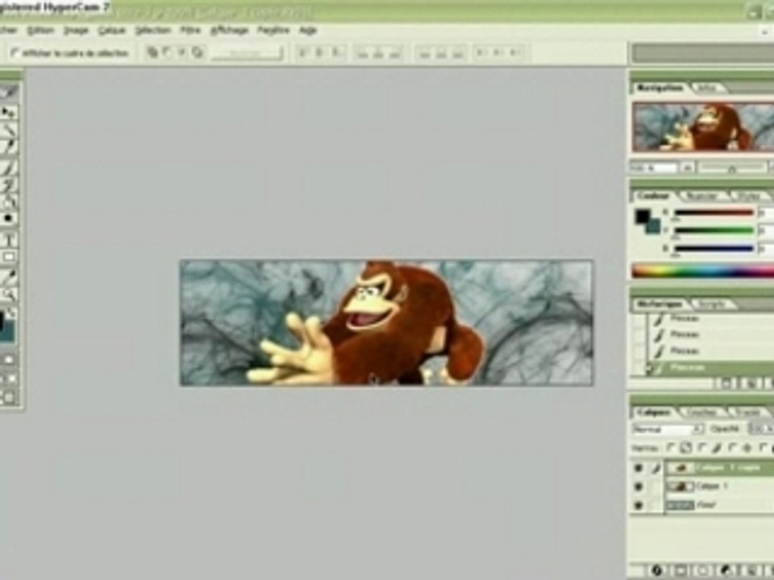Switch to the Styles tab
774x580 pixels.
(749, 196)
